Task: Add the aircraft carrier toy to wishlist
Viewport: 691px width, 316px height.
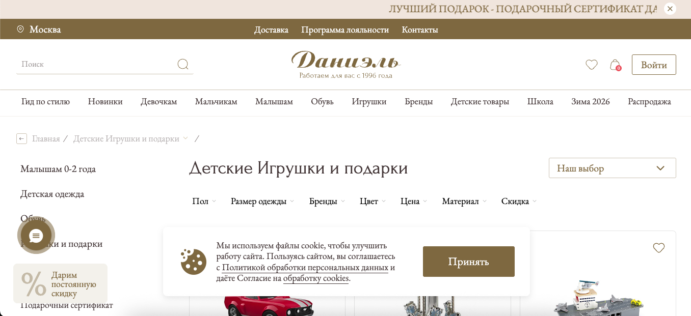Action: coord(658,248)
